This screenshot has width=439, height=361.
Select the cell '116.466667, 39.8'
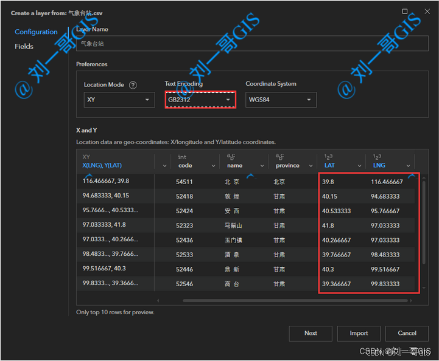(106, 181)
